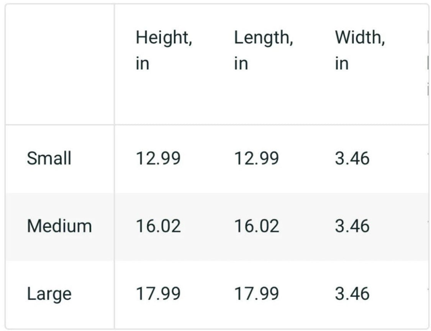431x331 pixels.
Task: Choose the Large width value 3.46
Action: [352, 294]
